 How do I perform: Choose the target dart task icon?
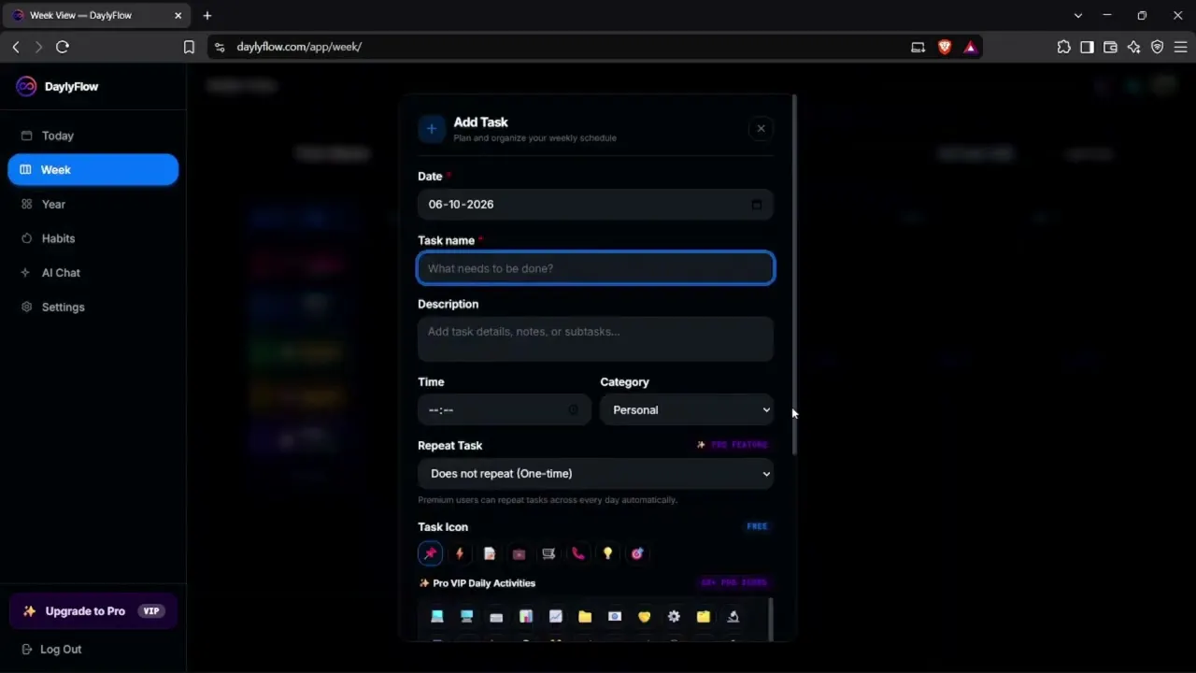click(x=637, y=553)
